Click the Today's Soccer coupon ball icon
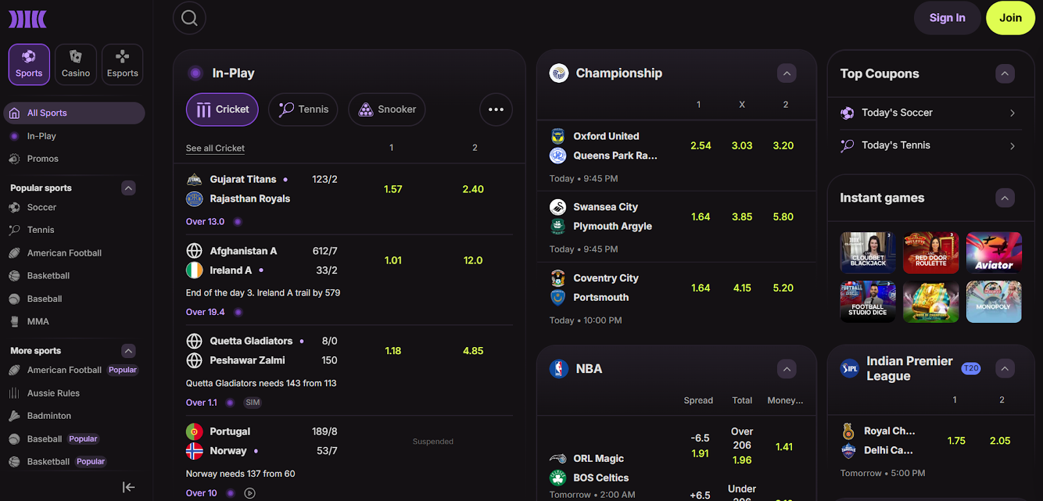 tap(847, 113)
